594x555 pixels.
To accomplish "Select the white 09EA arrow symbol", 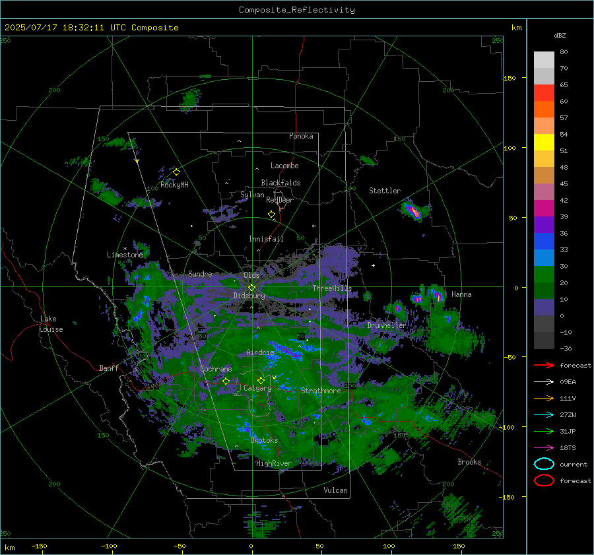I will (x=544, y=382).
